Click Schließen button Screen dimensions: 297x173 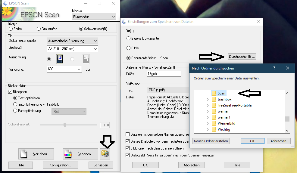[x=101, y=165]
